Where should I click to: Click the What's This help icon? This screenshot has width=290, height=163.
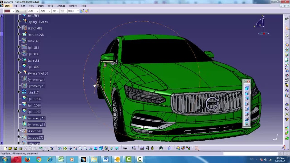click(x=52, y=148)
